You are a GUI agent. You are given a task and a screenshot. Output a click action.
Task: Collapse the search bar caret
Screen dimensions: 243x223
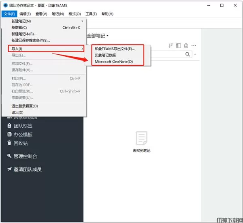tap(195, 54)
